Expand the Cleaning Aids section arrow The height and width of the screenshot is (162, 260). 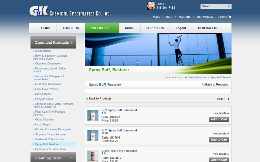72,158
